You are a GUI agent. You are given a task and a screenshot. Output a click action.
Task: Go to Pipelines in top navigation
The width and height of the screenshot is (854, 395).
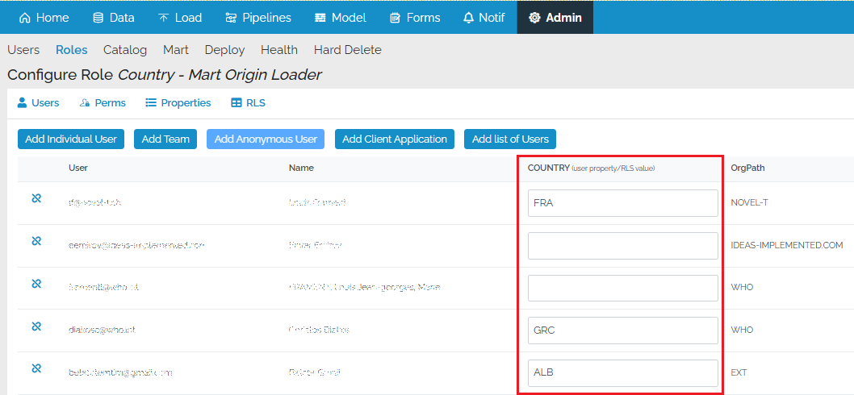(x=258, y=18)
